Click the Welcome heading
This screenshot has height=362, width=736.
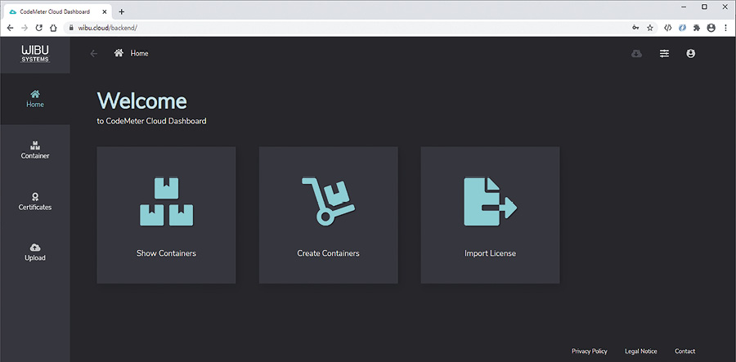141,101
